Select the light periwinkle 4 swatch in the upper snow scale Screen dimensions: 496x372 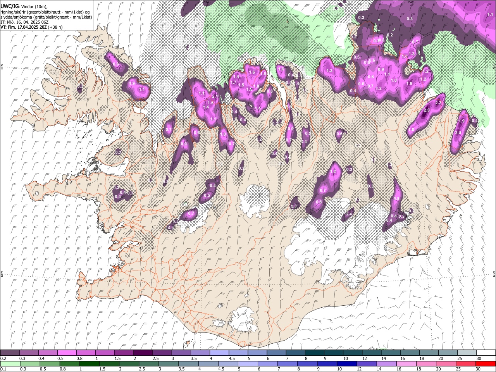(x=219, y=353)
